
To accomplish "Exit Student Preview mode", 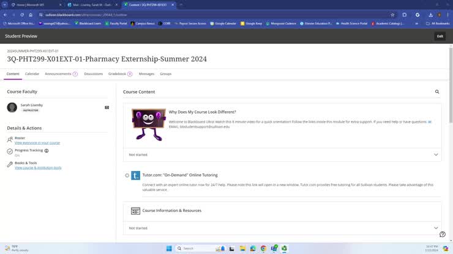I will click(440, 36).
